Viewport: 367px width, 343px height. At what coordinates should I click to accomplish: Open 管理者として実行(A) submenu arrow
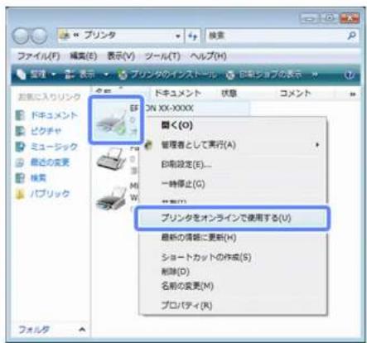click(x=317, y=144)
